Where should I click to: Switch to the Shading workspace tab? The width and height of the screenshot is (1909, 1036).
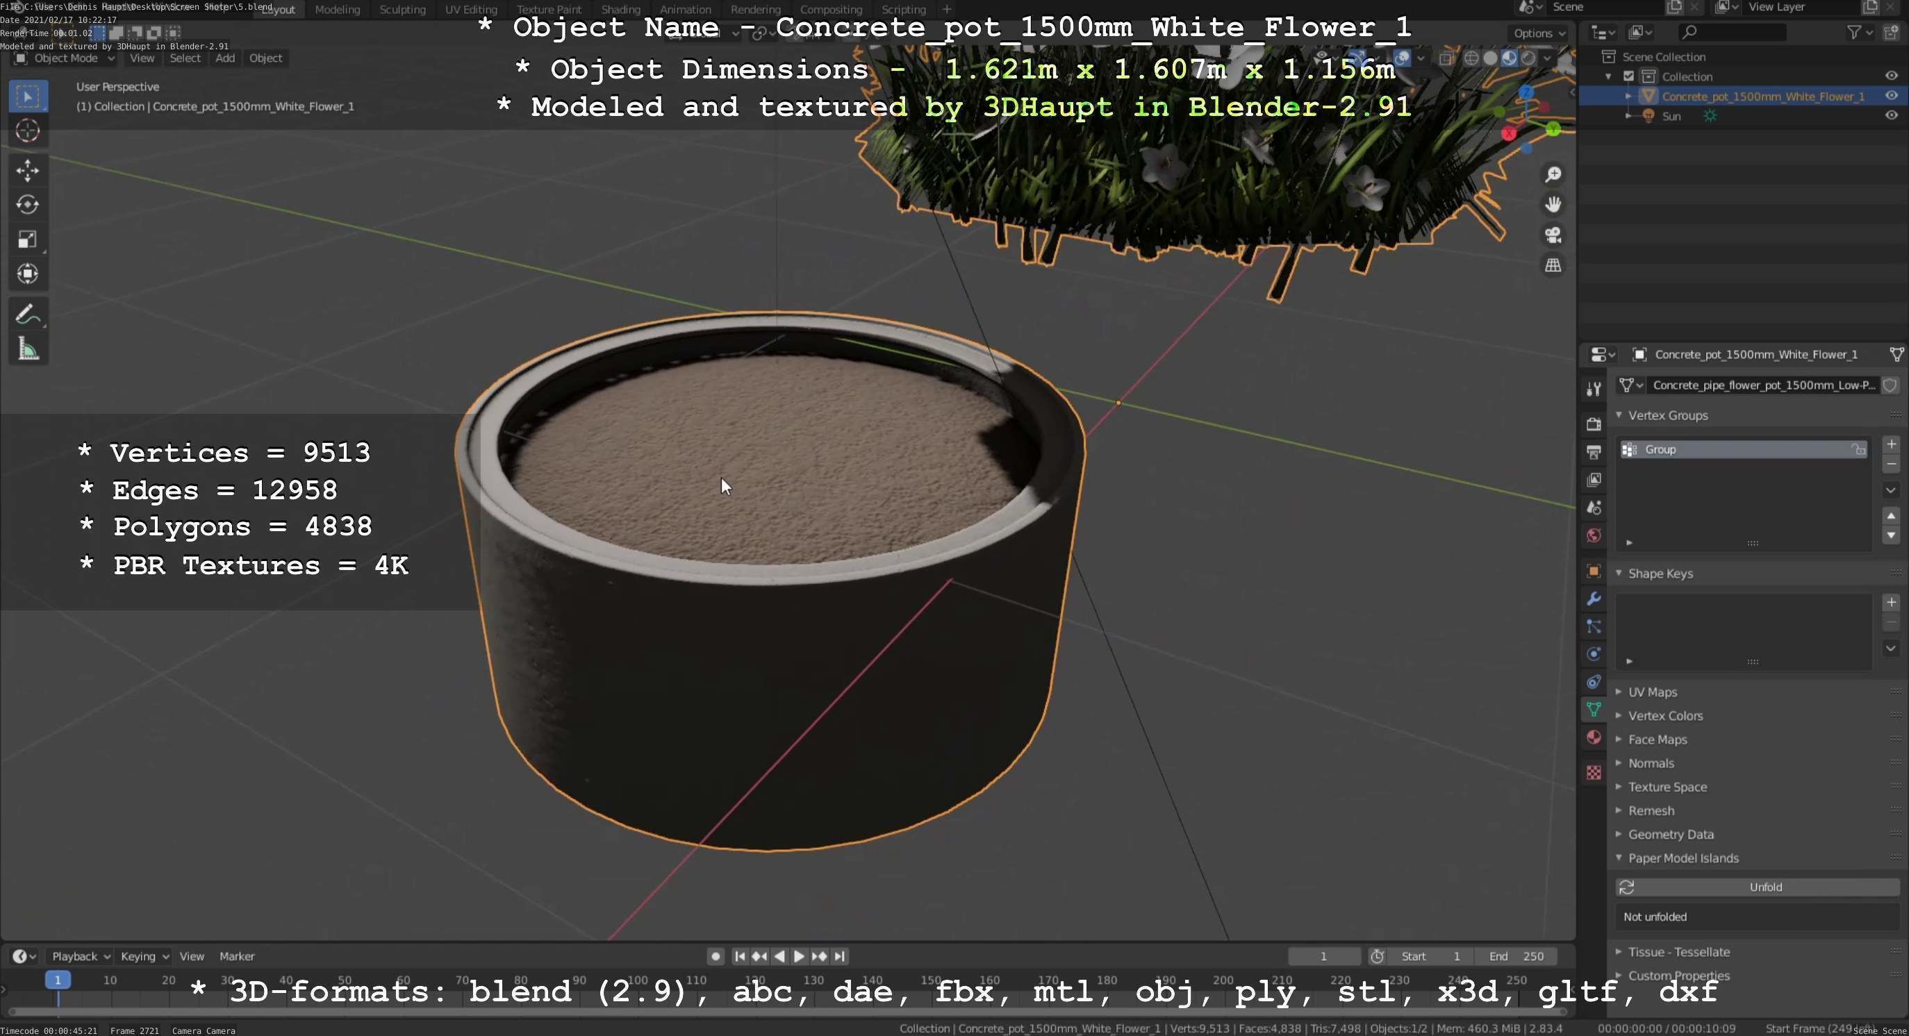tap(620, 10)
